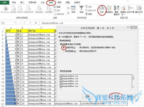Select the 固定宽度 fixed width radio option
The width and height of the screenshot is (144, 107).
pos(64,51)
